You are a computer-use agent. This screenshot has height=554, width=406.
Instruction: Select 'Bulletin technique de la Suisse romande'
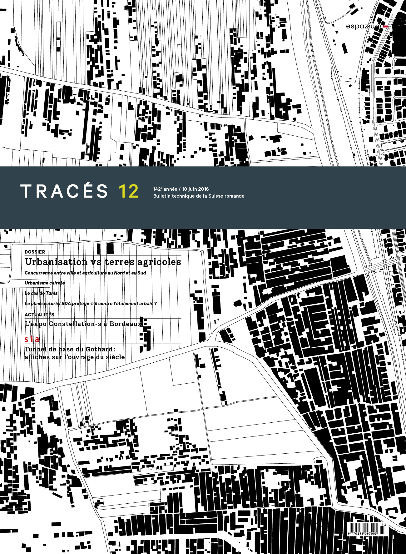point(199,196)
